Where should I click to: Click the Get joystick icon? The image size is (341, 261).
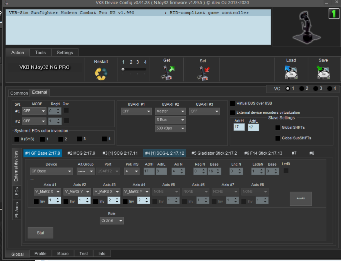(168, 73)
